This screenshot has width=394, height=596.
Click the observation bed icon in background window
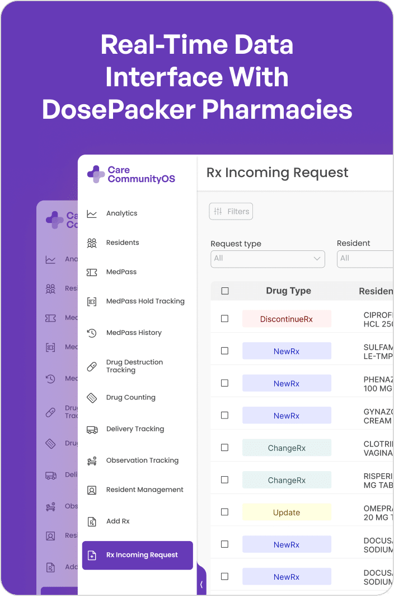[50, 507]
